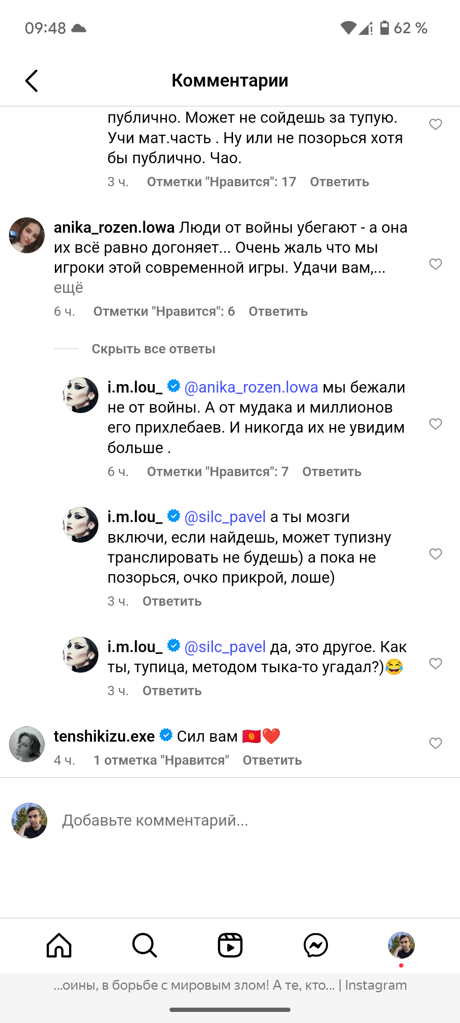Open Messenger direct messages
The image size is (460, 1023).
coord(316,945)
